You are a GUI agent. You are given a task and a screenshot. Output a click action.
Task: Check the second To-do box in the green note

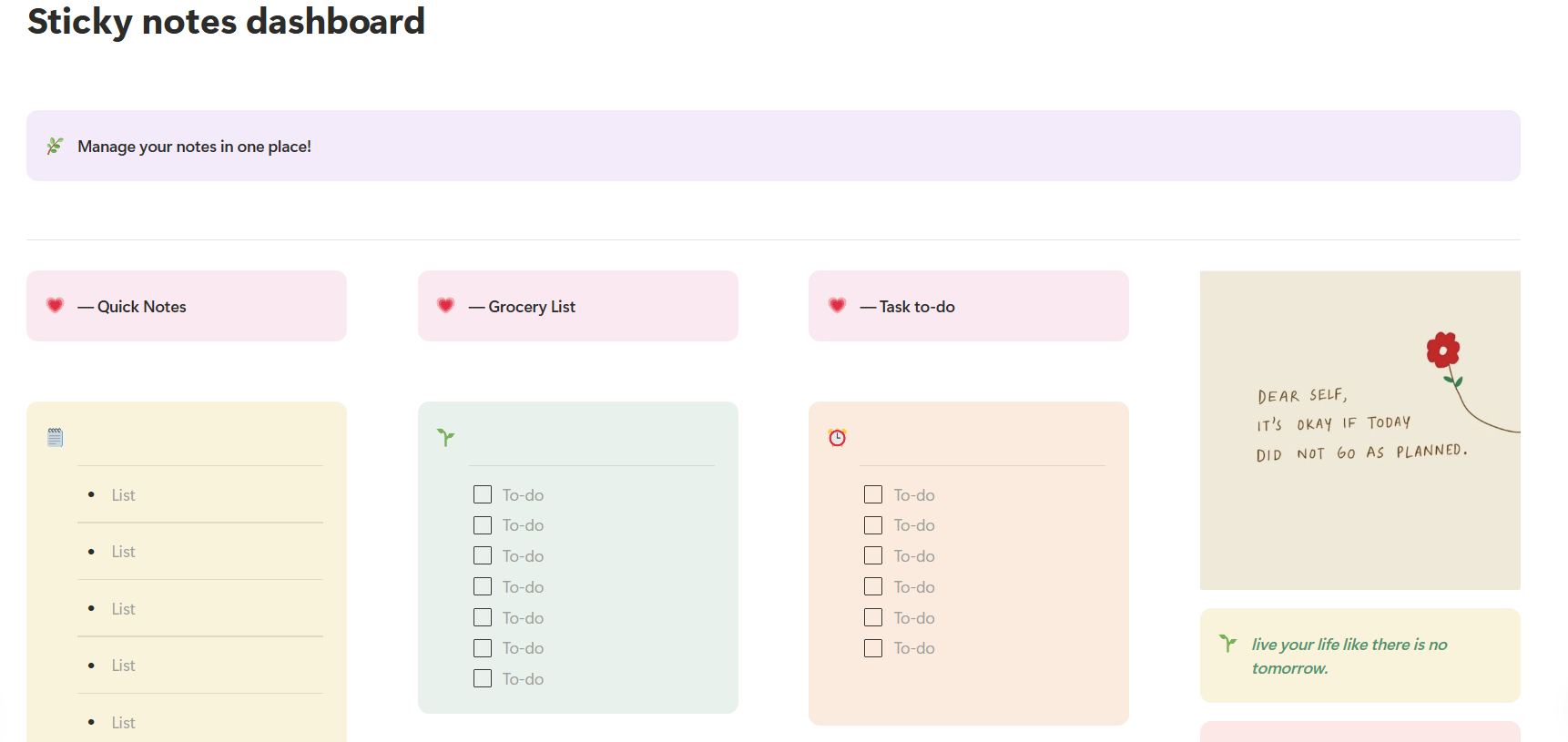483,525
